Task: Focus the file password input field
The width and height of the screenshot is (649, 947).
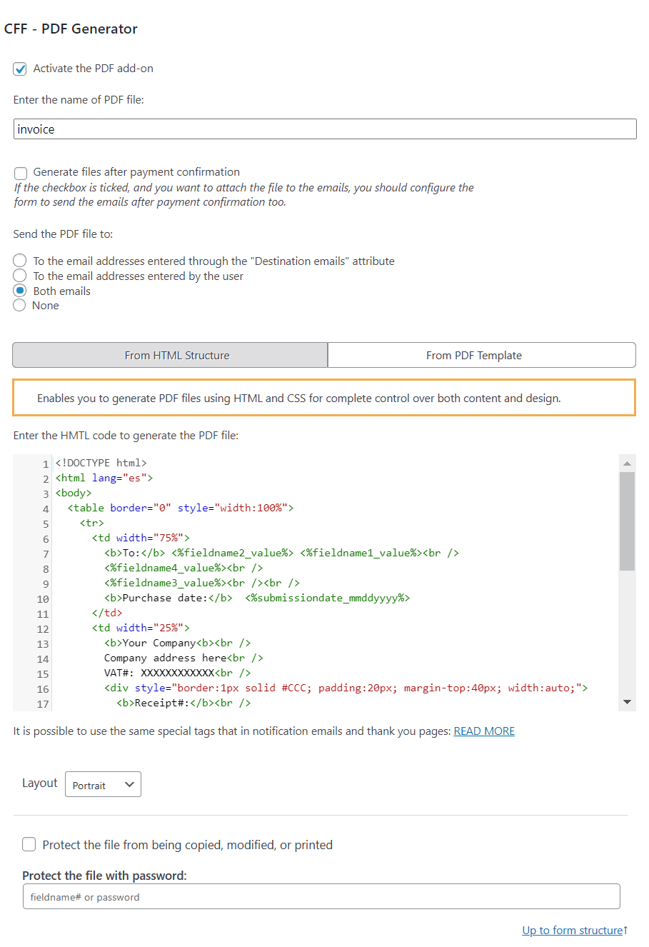Action: point(321,897)
